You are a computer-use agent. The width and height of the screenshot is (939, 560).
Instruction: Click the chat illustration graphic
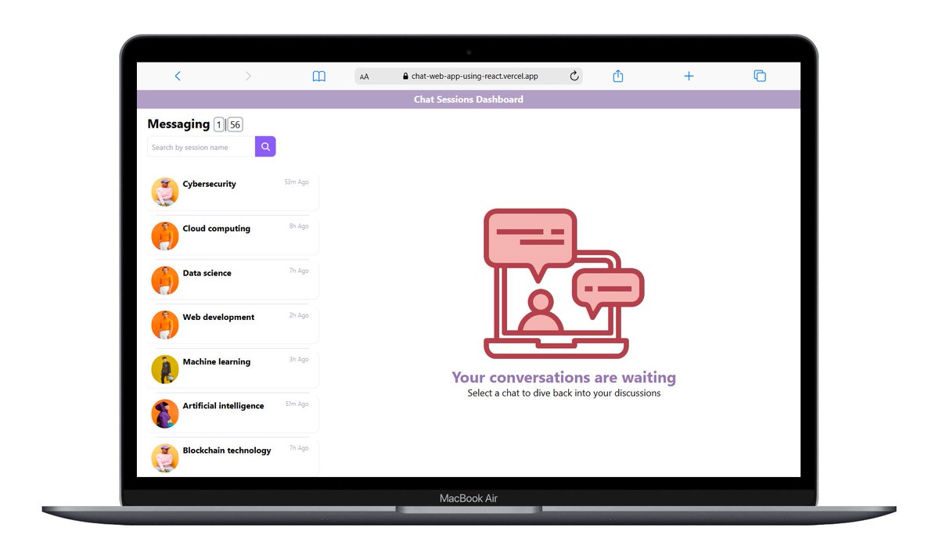tap(563, 284)
